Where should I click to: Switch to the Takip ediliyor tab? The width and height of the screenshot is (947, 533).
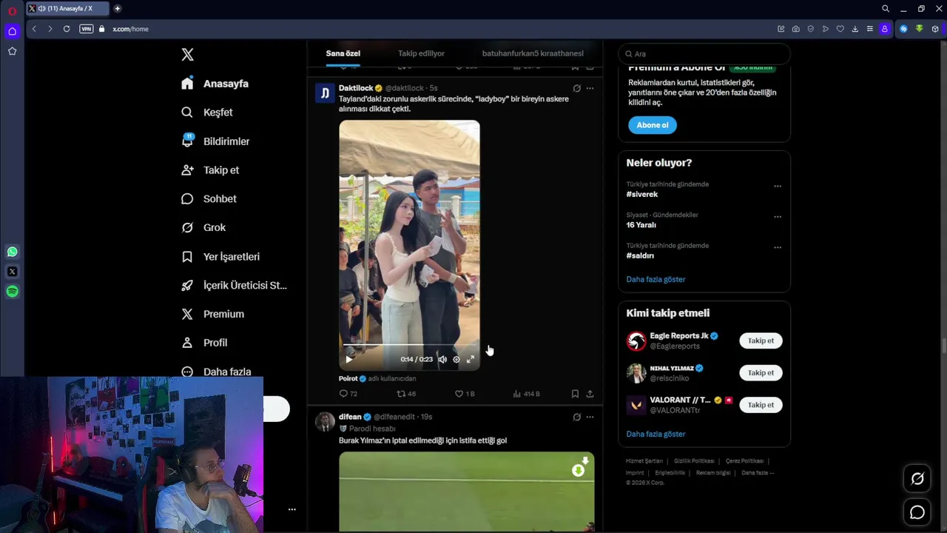[421, 53]
